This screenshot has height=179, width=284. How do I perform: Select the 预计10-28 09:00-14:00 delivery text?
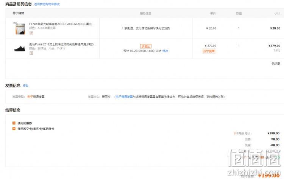(142, 51)
